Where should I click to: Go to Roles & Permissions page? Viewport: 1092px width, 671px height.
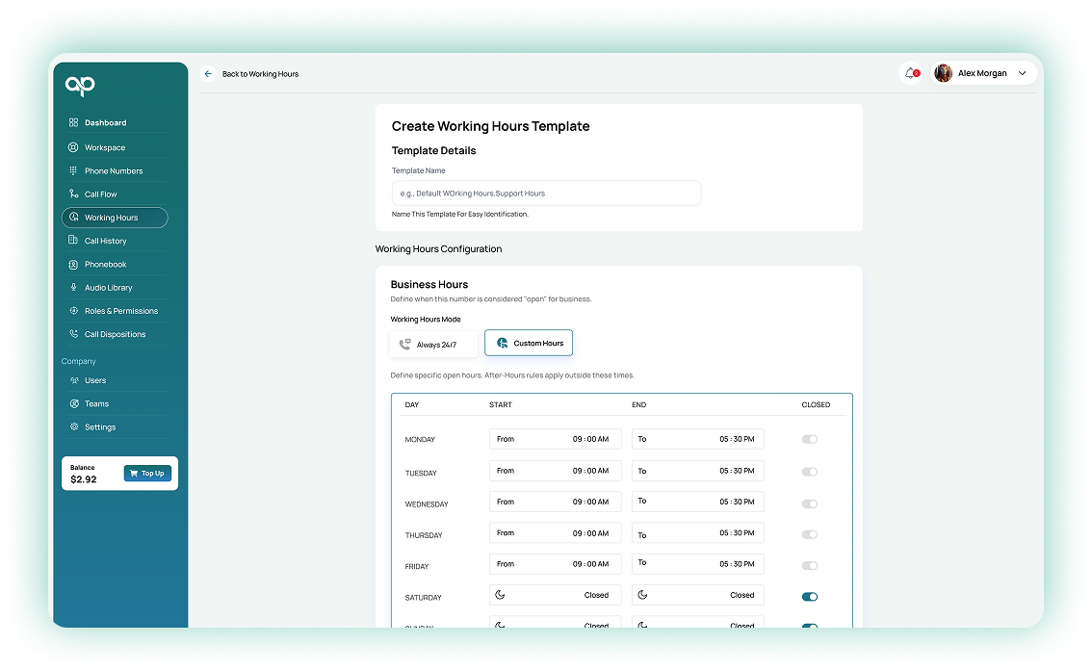pyautogui.click(x=120, y=311)
